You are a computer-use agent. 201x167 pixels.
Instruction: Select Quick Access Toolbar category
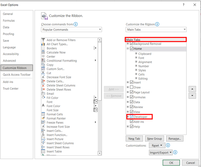[x=17, y=75]
